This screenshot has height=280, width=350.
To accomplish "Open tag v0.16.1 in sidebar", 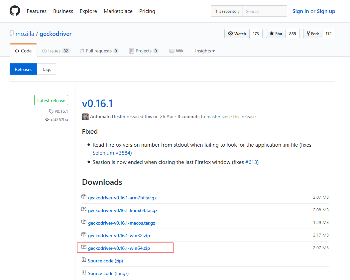I will 61,111.
